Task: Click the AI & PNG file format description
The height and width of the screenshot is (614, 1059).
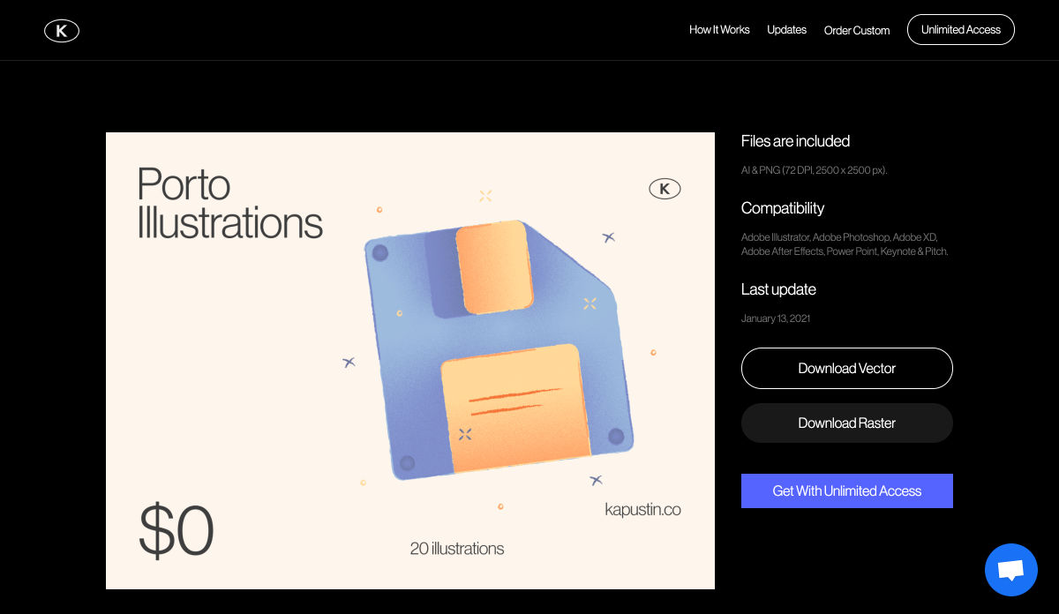Action: point(814,170)
